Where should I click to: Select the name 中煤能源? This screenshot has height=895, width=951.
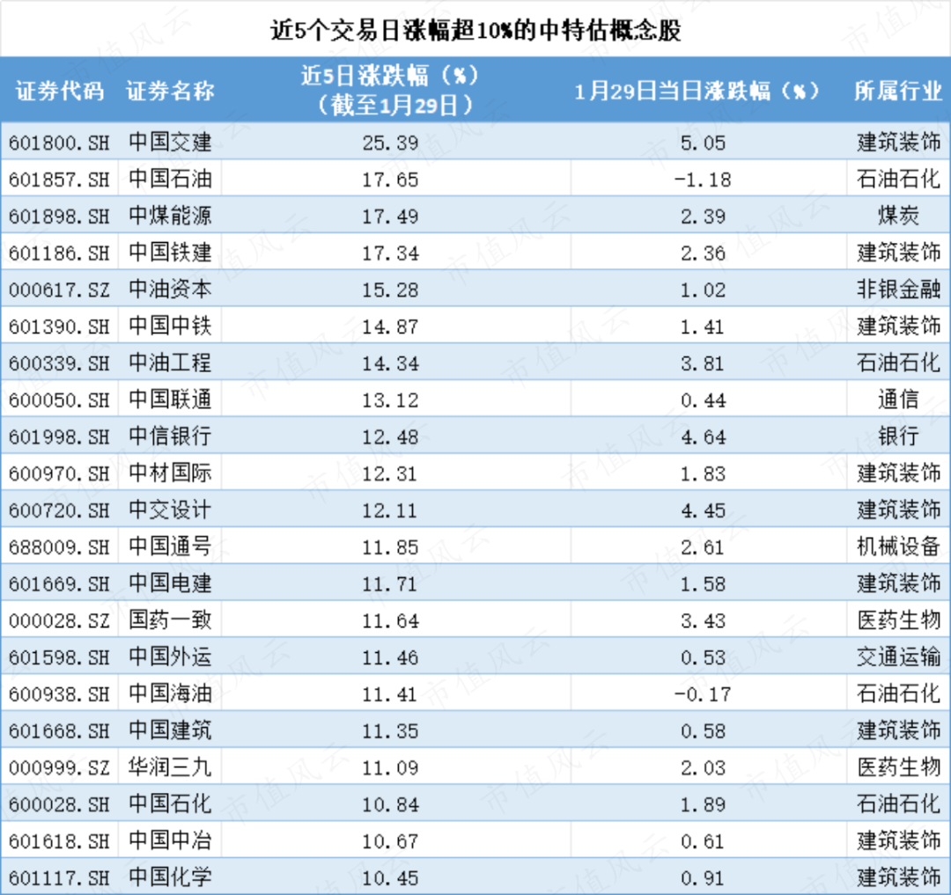170,216
